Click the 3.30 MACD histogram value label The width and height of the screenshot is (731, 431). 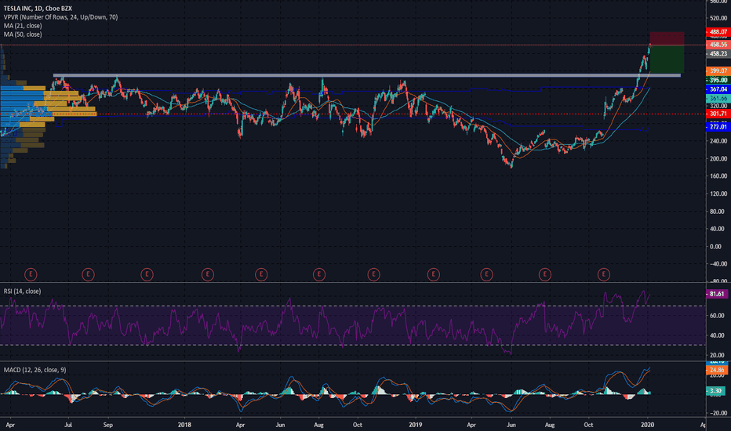tap(715, 391)
